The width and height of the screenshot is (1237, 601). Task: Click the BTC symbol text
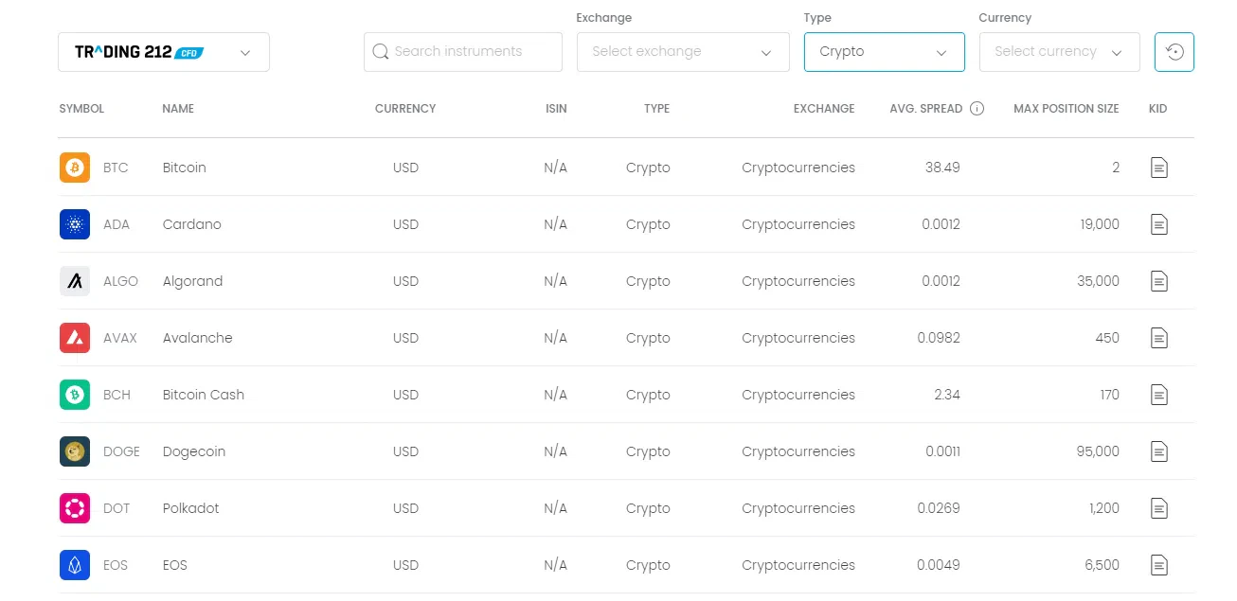[x=116, y=168]
